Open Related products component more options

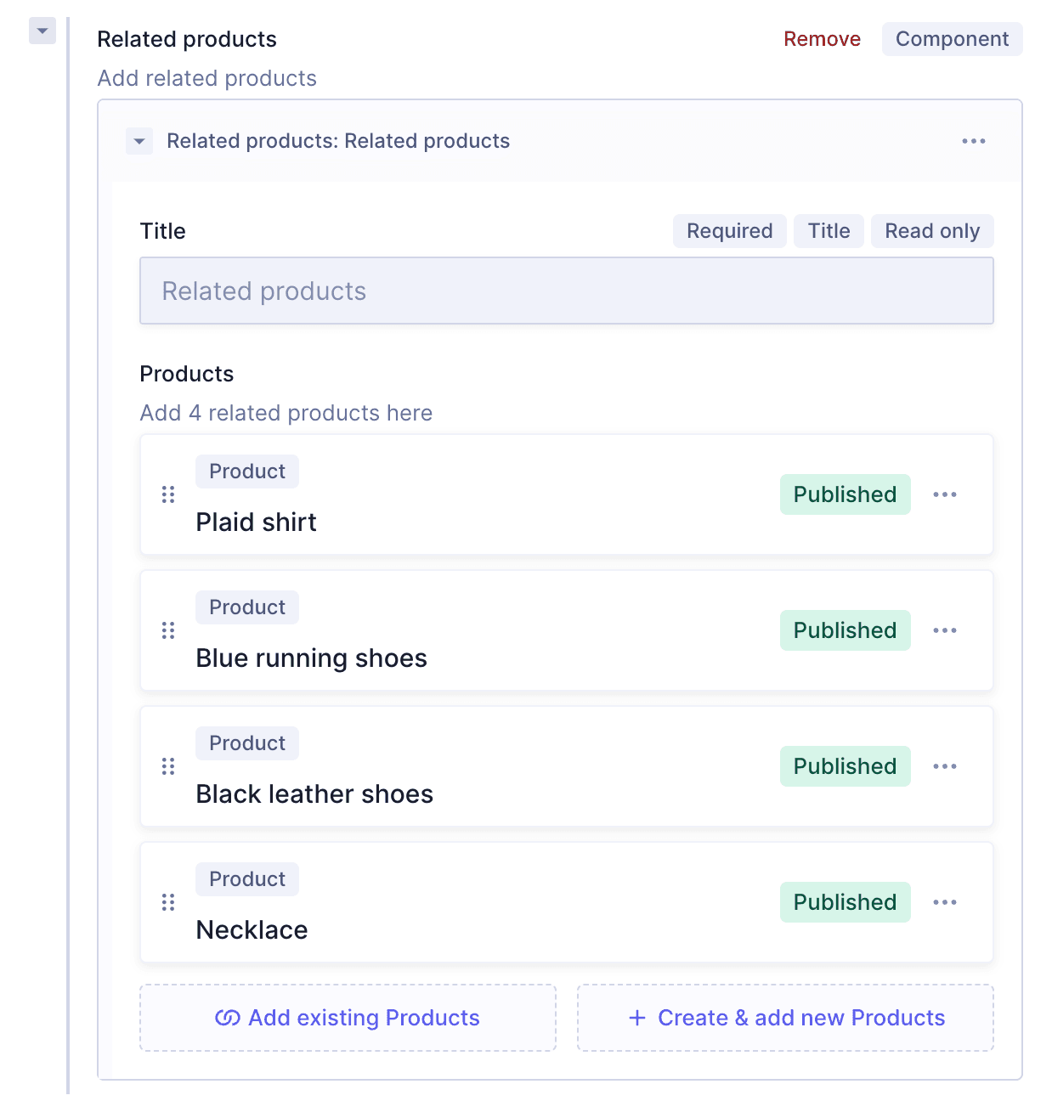coord(973,141)
